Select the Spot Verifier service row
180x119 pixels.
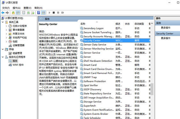(115, 85)
